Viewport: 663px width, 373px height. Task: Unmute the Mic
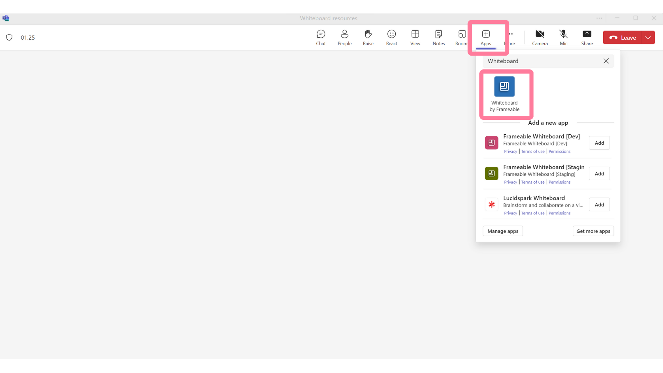point(564,37)
